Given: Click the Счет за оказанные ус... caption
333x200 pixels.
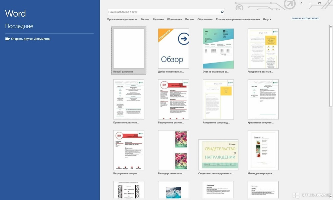Looking at the screenshot, I should point(216,72).
